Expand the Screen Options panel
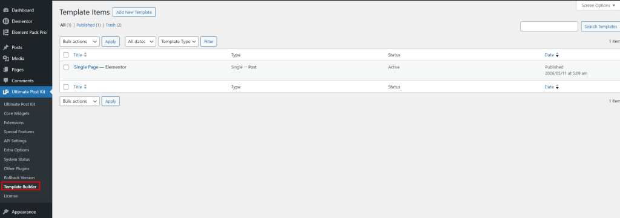The image size is (620, 218). click(598, 5)
